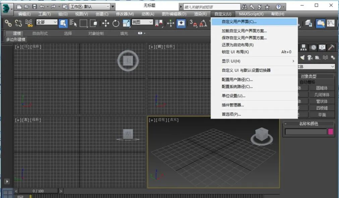
Task: Click the Redo arrow icon
Action: [x=53, y=7]
